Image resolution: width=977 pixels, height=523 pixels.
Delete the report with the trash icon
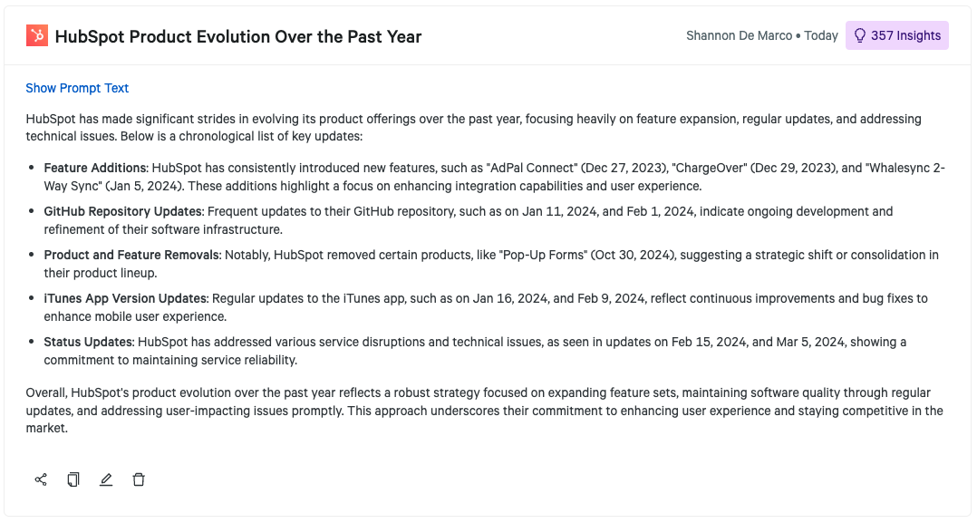click(x=139, y=479)
